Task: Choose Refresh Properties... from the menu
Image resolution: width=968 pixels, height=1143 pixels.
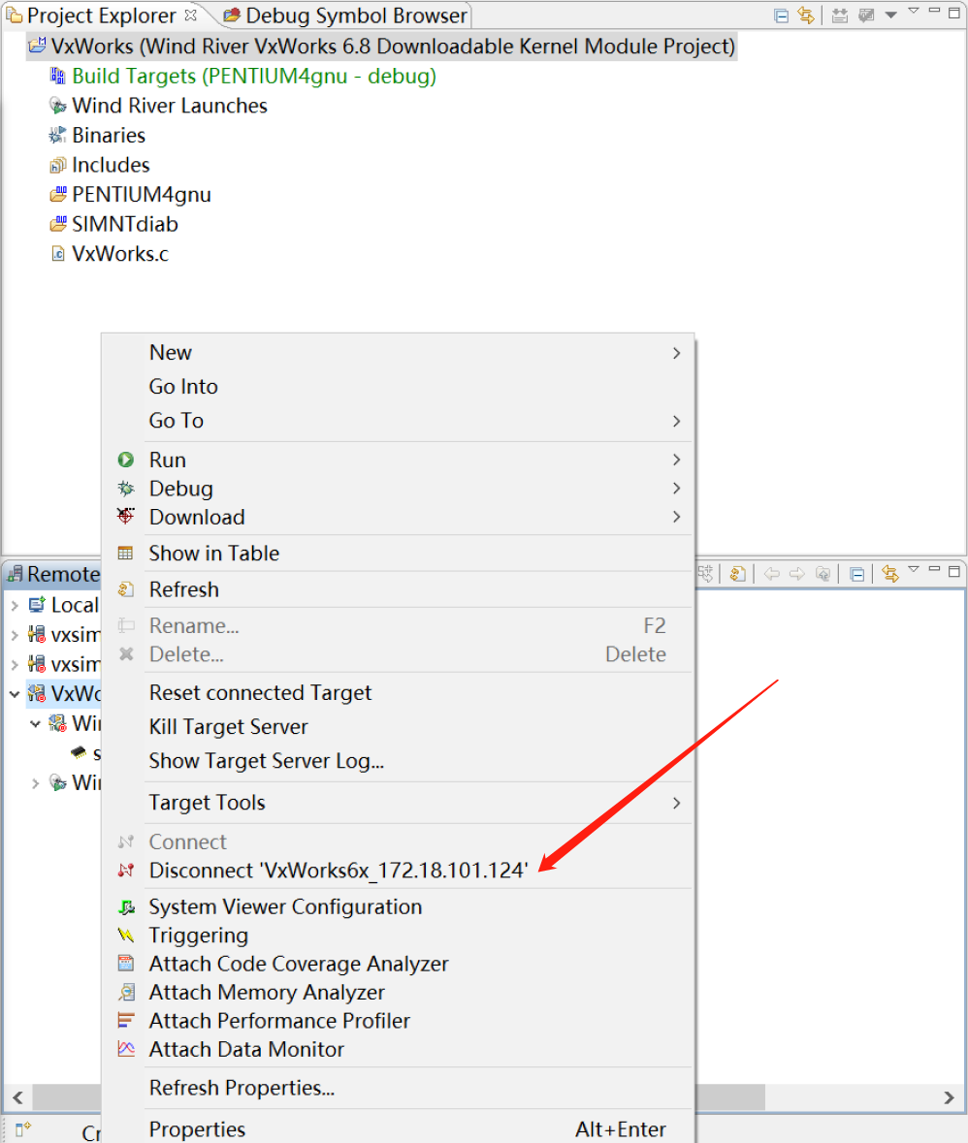Action: 398,1088
